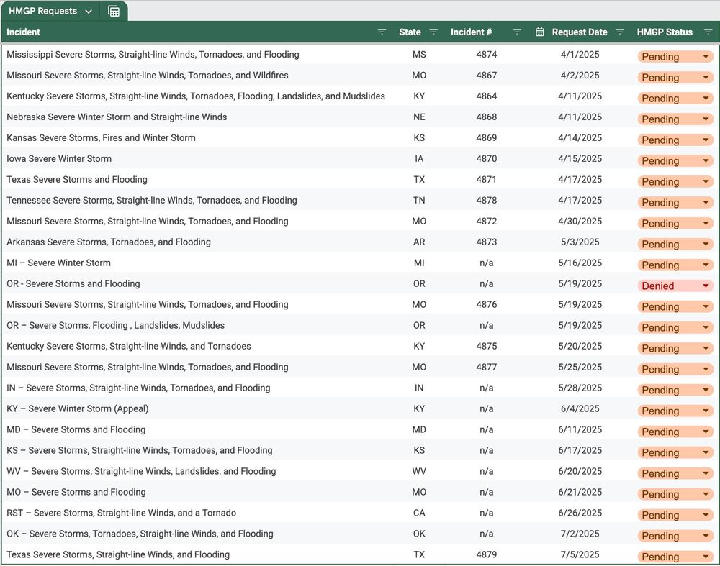Select the n/a incident cell for MD row
720x566 pixels.
486,430
